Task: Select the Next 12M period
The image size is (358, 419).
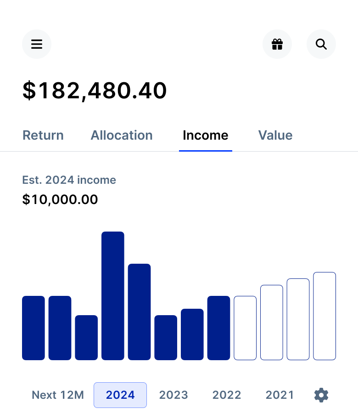Action: (x=58, y=395)
